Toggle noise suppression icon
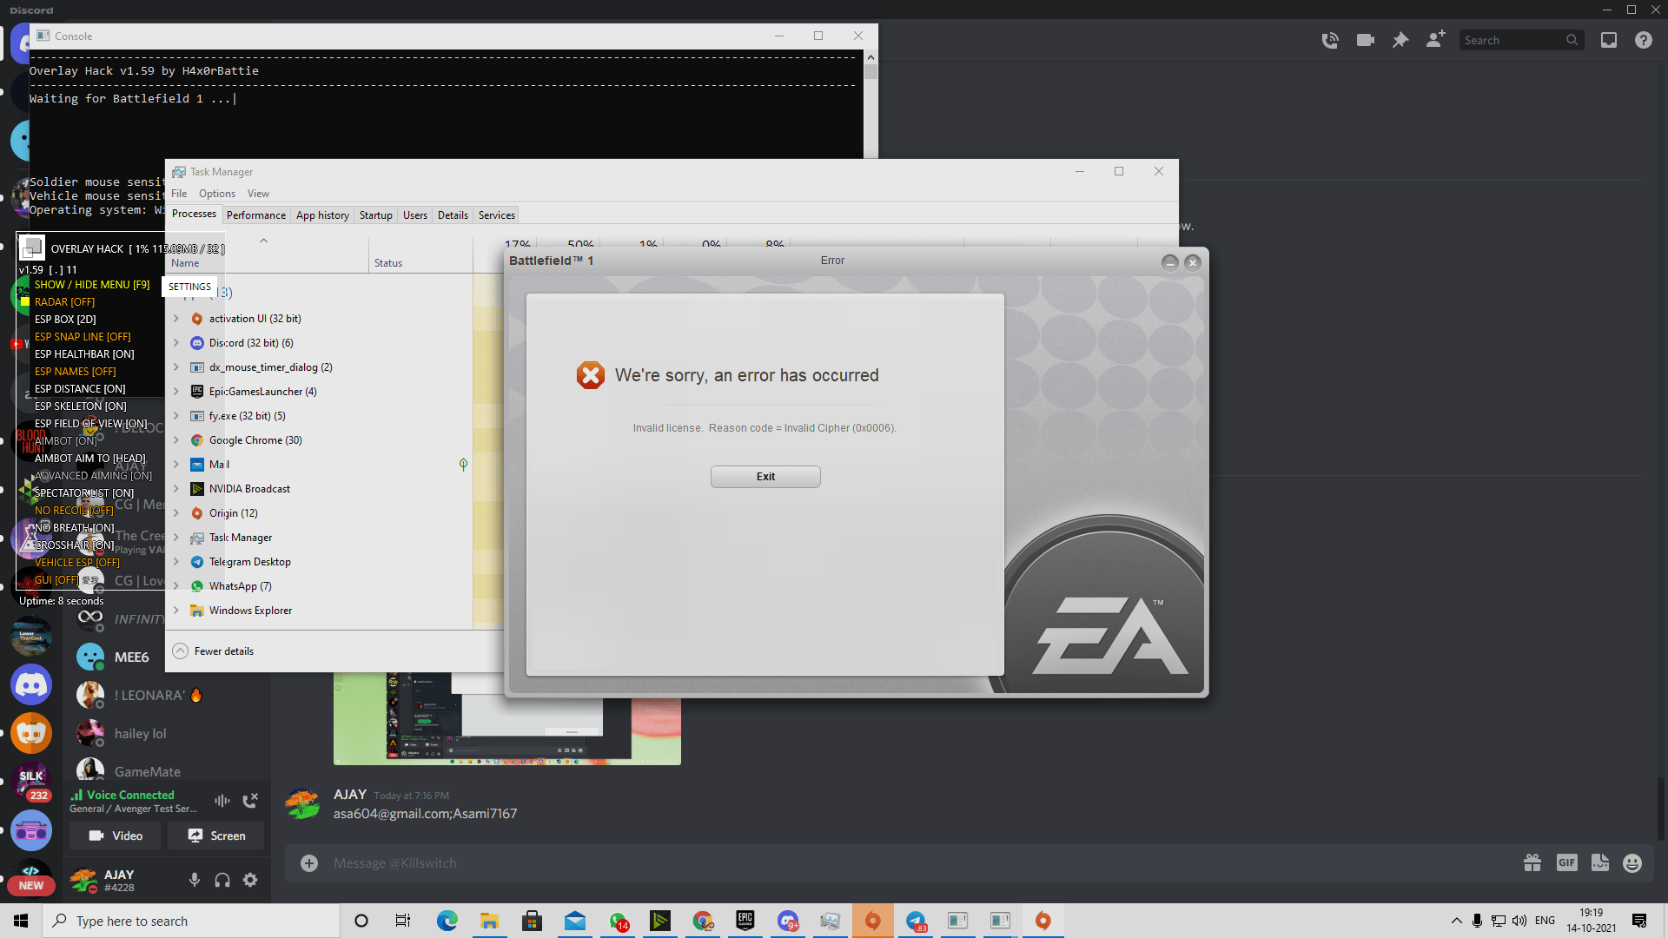Viewport: 1668px width, 938px height. [222, 800]
